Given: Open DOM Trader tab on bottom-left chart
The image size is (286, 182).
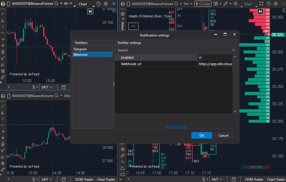Looking at the screenshot, I should point(84,179).
